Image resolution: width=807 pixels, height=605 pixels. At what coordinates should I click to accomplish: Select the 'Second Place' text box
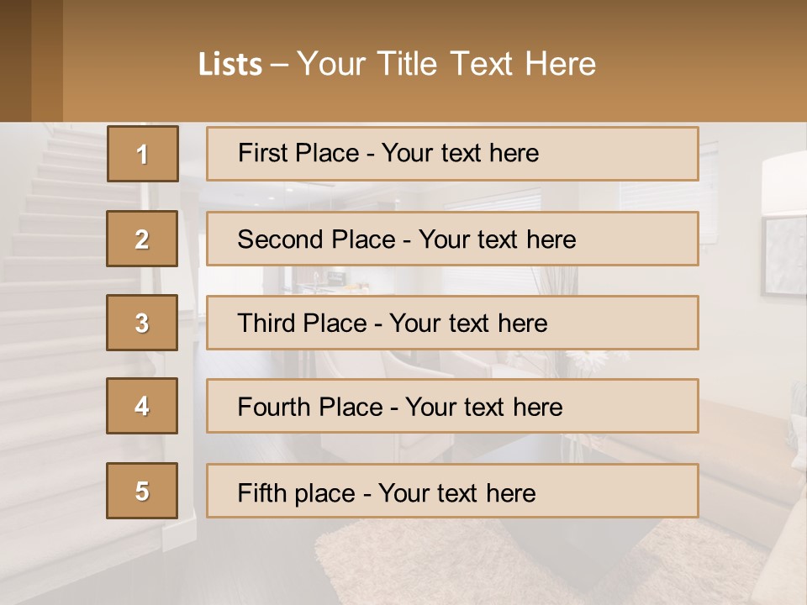click(x=452, y=239)
